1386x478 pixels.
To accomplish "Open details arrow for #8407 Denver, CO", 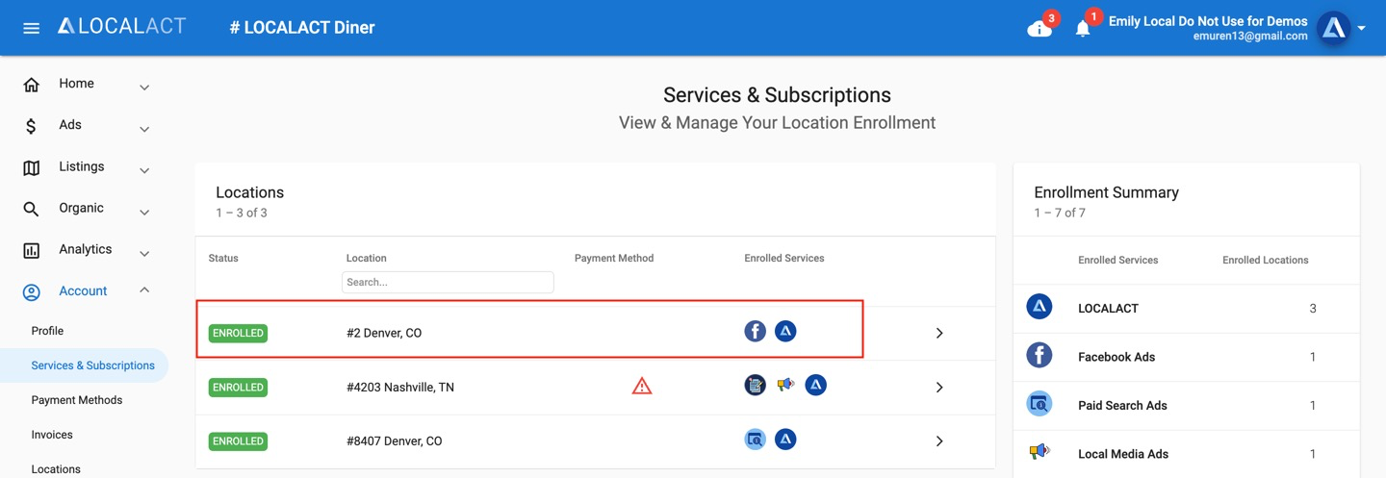I will [x=939, y=441].
